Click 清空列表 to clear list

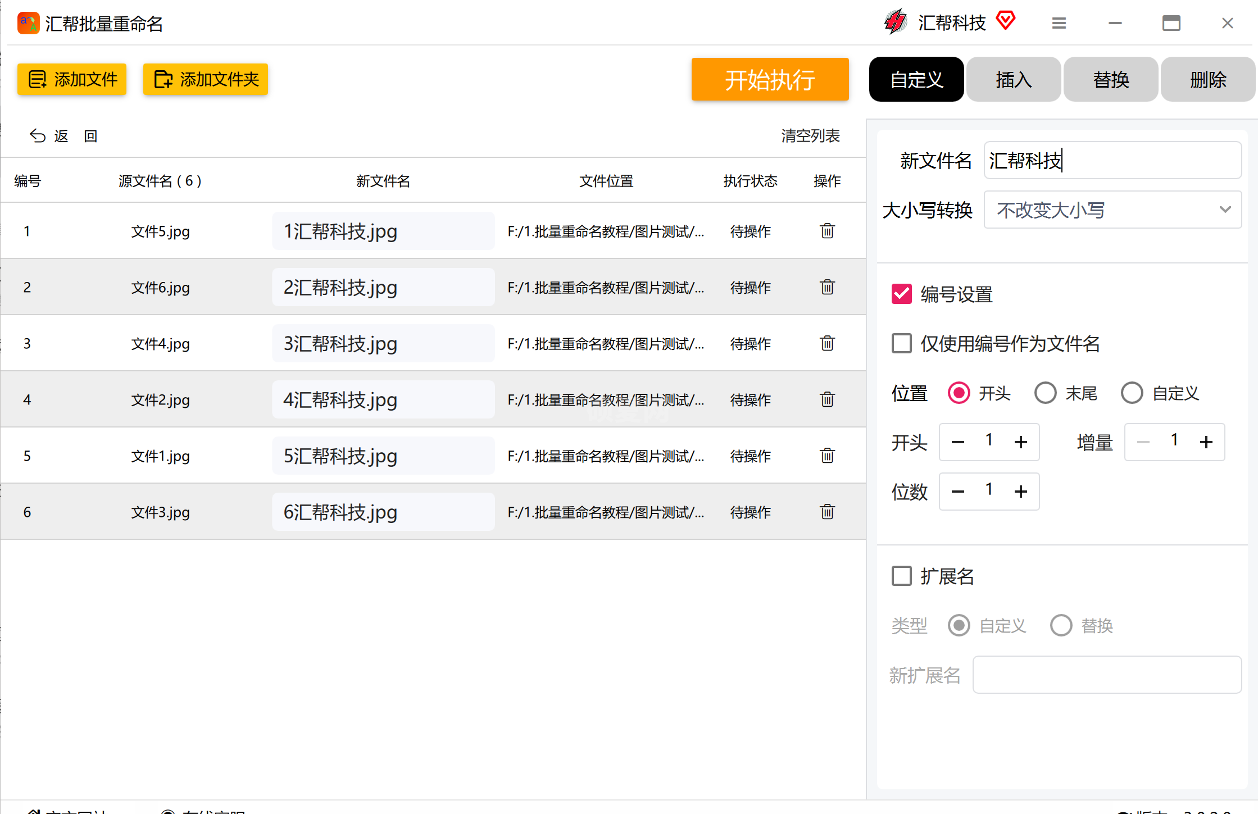tap(810, 135)
